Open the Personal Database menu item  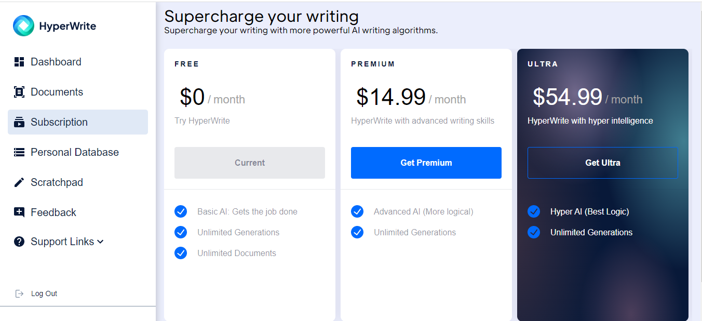[75, 152]
